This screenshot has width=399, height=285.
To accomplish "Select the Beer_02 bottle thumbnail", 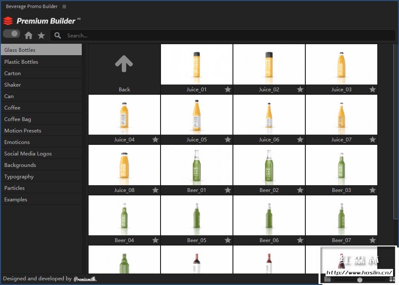I will pos(269,165).
